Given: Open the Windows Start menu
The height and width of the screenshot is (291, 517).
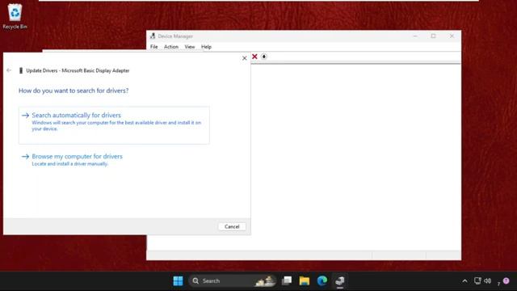Looking at the screenshot, I should pyautogui.click(x=178, y=280).
